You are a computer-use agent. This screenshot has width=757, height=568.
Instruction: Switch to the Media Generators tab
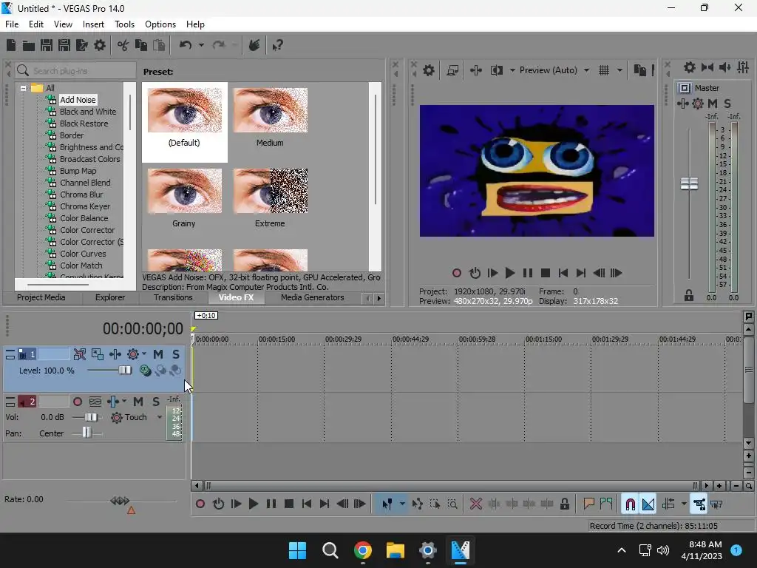pyautogui.click(x=313, y=297)
